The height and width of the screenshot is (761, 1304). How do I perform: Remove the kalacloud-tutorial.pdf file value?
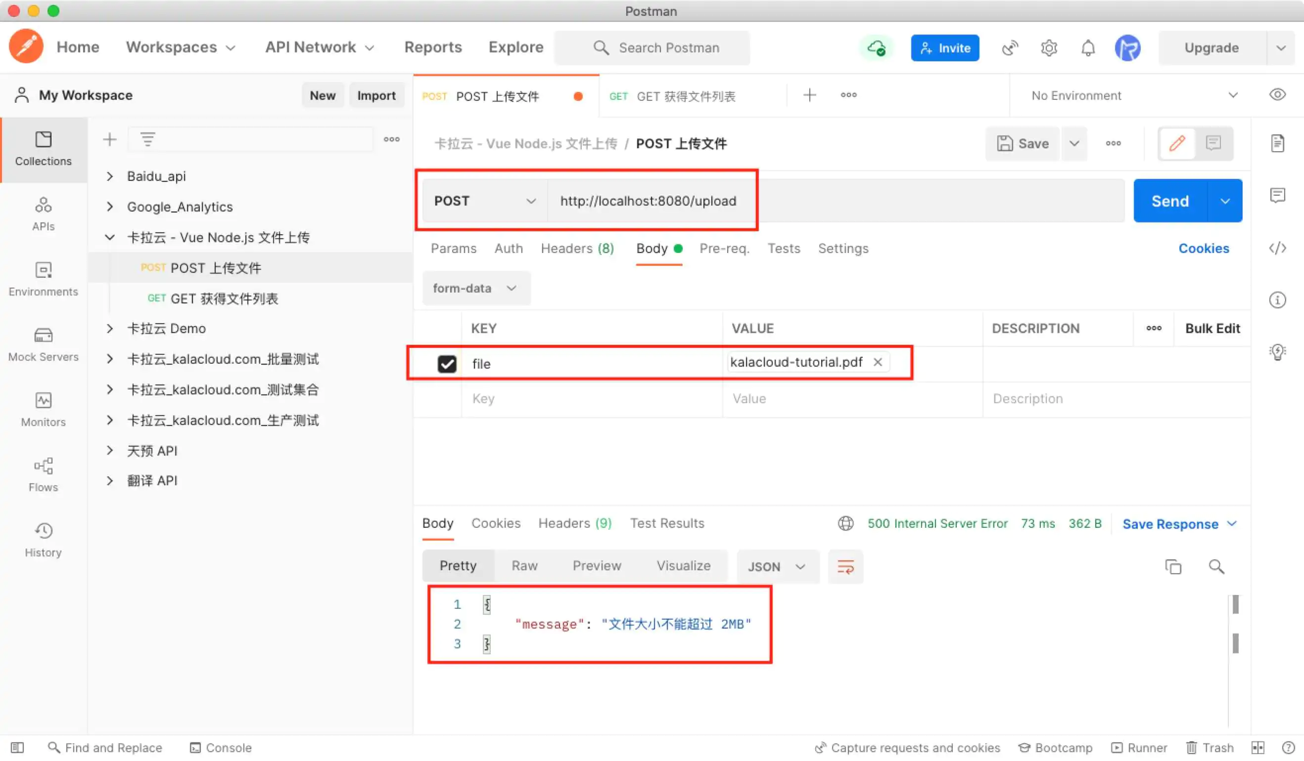pos(877,362)
